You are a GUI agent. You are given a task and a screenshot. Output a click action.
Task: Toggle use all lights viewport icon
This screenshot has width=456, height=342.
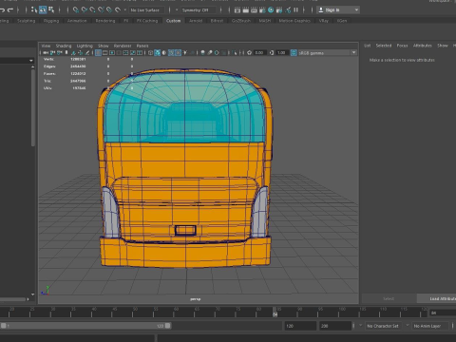point(185,52)
